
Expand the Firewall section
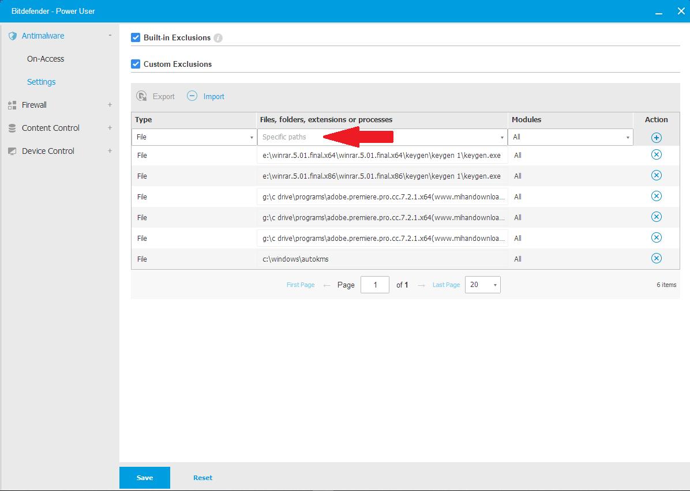click(x=110, y=105)
